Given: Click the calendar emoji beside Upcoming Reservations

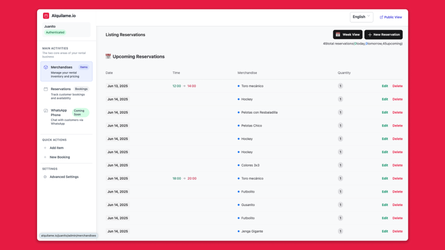Looking at the screenshot, I should pyautogui.click(x=108, y=56).
